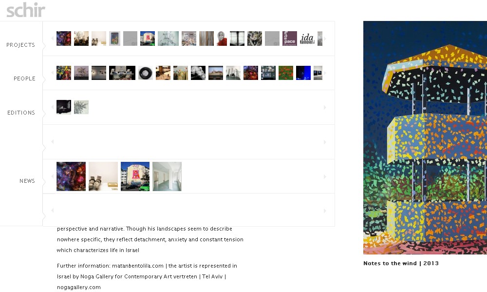Advance the News row with the right arrow
487x292 pixels.
click(x=325, y=176)
